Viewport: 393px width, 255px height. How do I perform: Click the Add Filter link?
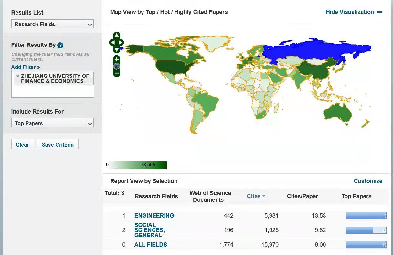[26, 67]
